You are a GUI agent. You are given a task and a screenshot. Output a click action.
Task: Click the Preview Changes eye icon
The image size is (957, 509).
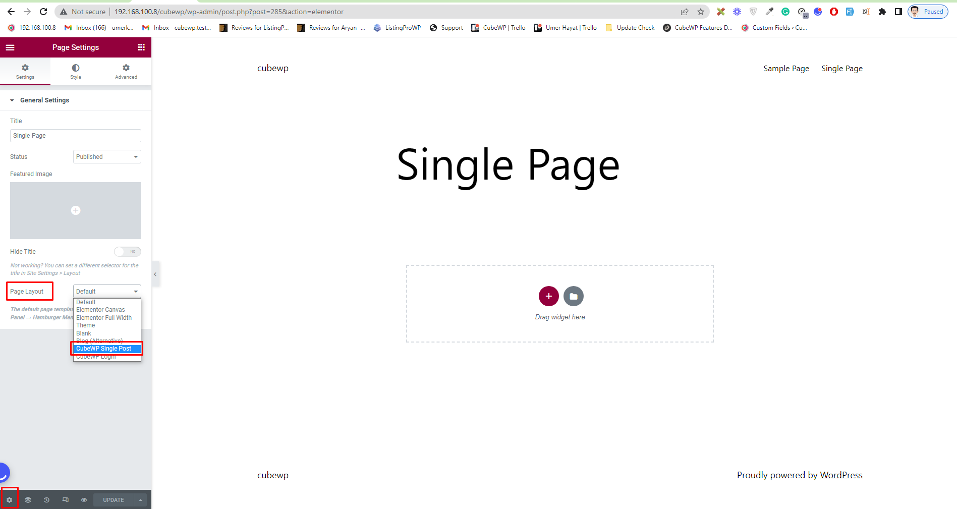[x=84, y=500]
